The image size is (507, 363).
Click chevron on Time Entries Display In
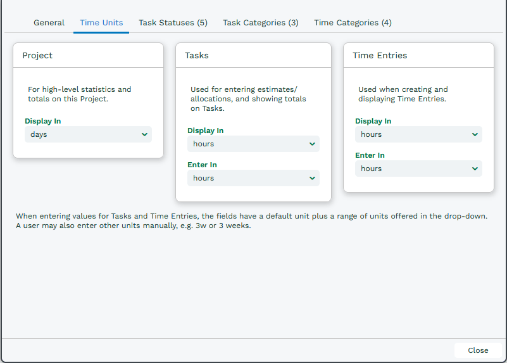coord(475,134)
